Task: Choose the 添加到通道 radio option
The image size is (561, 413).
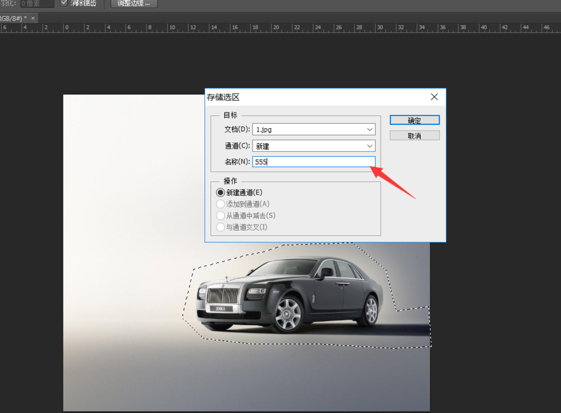Action: tap(221, 204)
